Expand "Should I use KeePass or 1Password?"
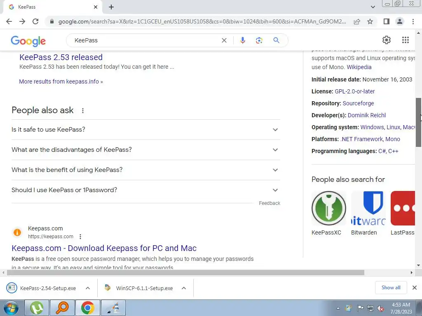This screenshot has width=422, height=316. point(146,190)
